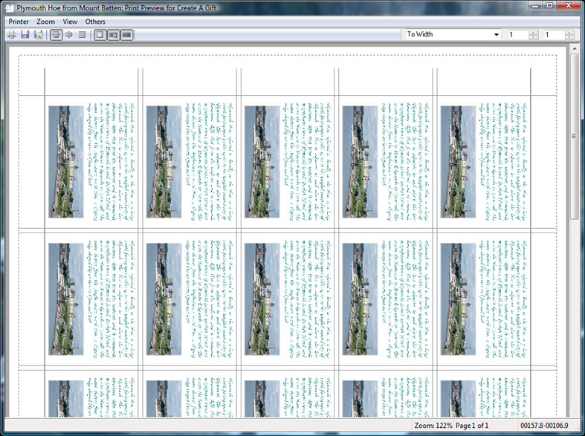Toggle the page view button with magnifier

click(114, 35)
